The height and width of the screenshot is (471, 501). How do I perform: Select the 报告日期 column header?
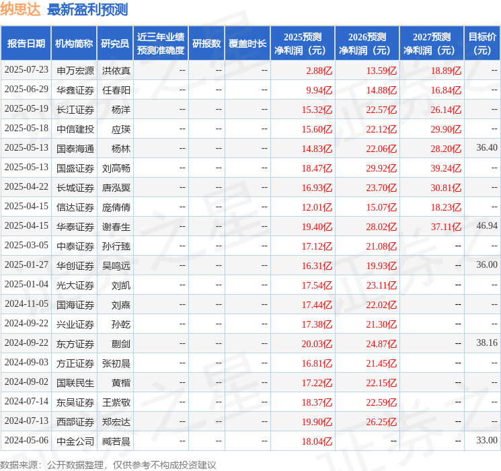(26, 44)
